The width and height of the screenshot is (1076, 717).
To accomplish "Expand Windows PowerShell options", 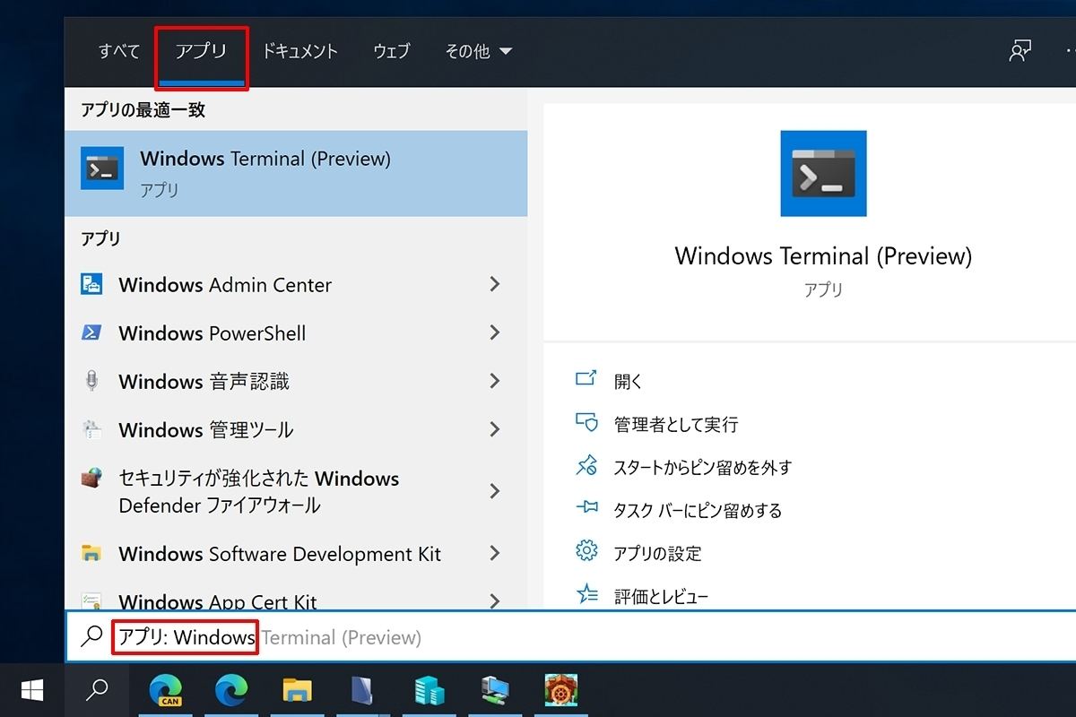I will [494, 333].
